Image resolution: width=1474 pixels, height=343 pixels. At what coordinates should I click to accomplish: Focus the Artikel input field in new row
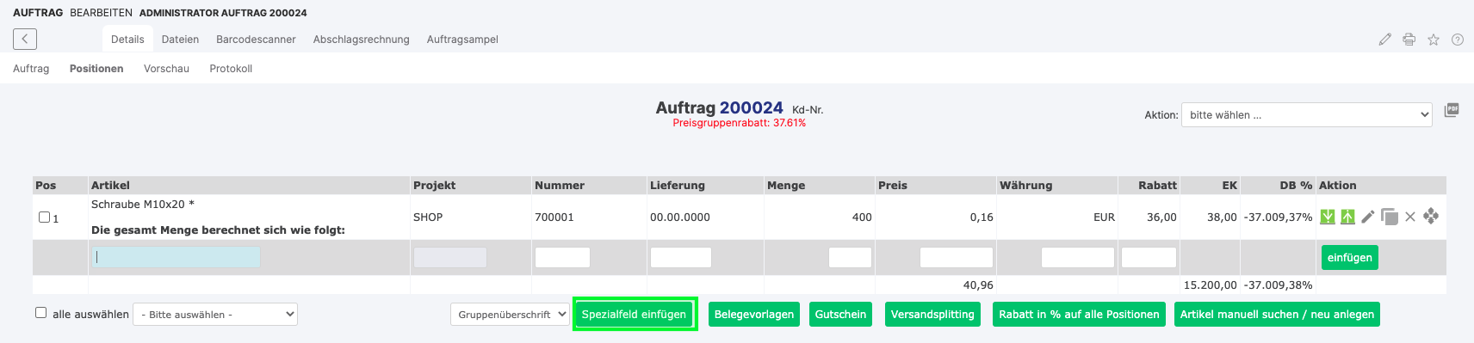click(x=177, y=257)
